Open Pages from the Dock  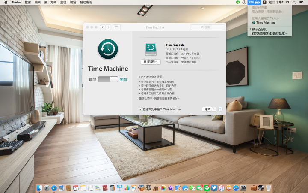(134, 188)
